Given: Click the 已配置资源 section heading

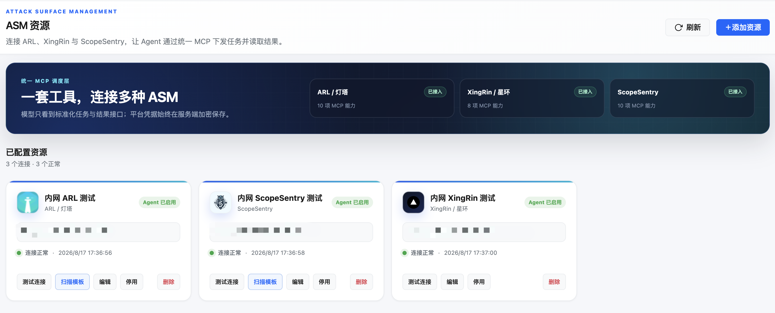Looking at the screenshot, I should [27, 152].
